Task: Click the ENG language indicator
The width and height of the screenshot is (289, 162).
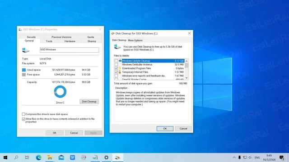Action: [x=257, y=157]
